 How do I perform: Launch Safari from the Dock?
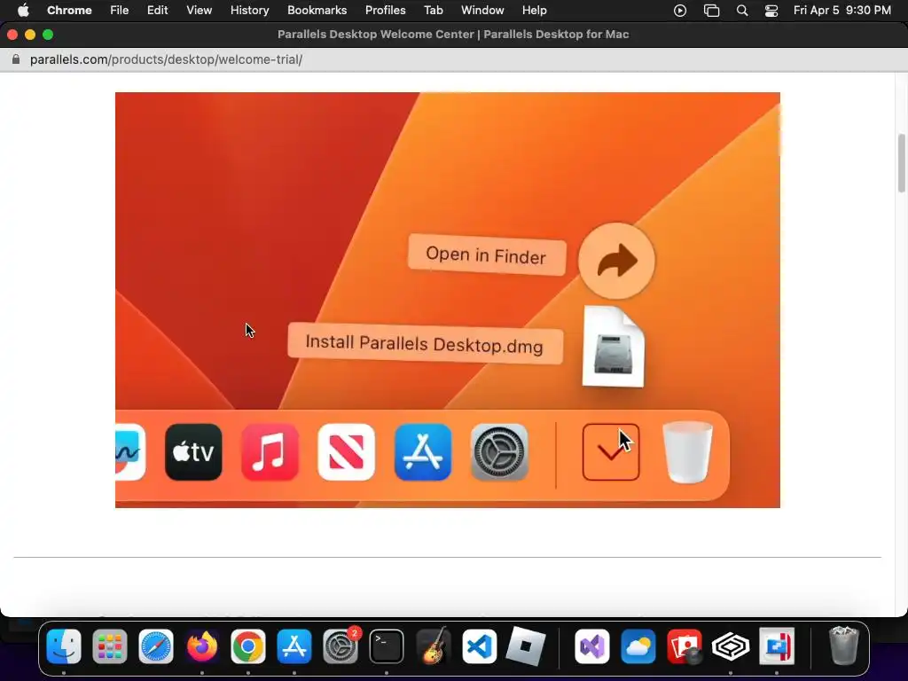coord(156,646)
